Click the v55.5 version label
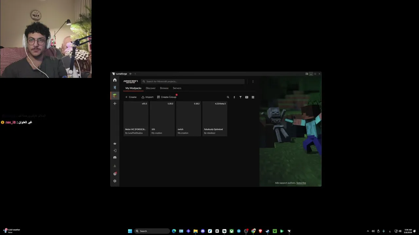The width and height of the screenshot is (419, 235). [x=144, y=103]
